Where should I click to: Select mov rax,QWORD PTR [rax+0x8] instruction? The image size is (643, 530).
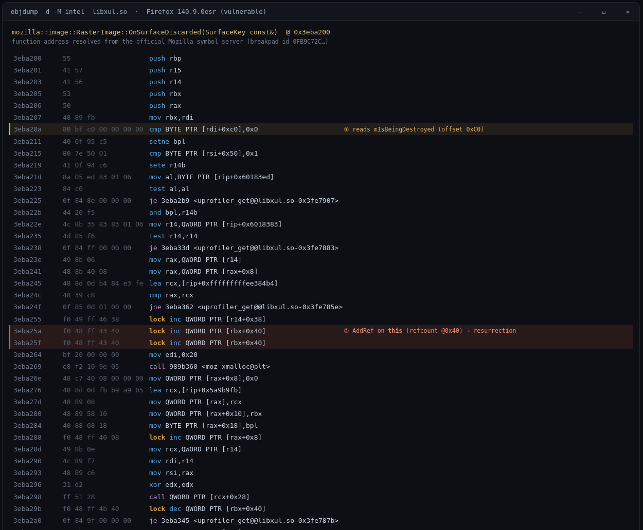(x=204, y=271)
